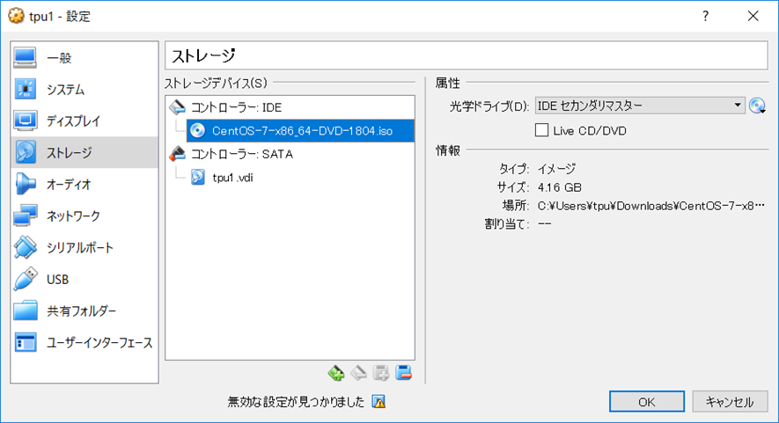Screen dimensions: 779x423
Task: Click the add storage attachment icon
Action: [x=381, y=374]
